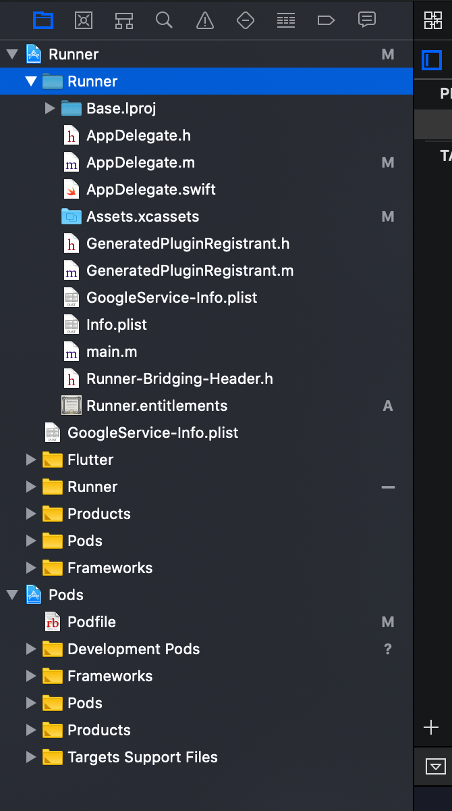Open the Report navigator
The height and width of the screenshot is (811, 452).
pos(367,20)
